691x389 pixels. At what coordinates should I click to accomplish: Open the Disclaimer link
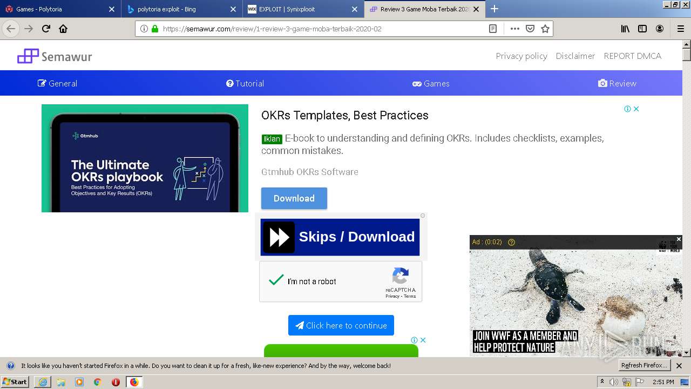(x=575, y=56)
